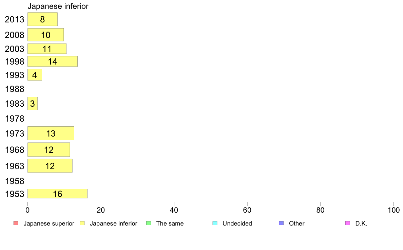The height and width of the screenshot is (250, 403).
Task: Click the green The same legend swatch
Action: pos(149,223)
